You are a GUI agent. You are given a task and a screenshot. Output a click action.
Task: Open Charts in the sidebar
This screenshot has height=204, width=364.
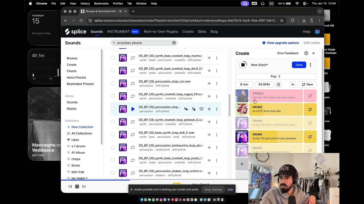point(72,71)
